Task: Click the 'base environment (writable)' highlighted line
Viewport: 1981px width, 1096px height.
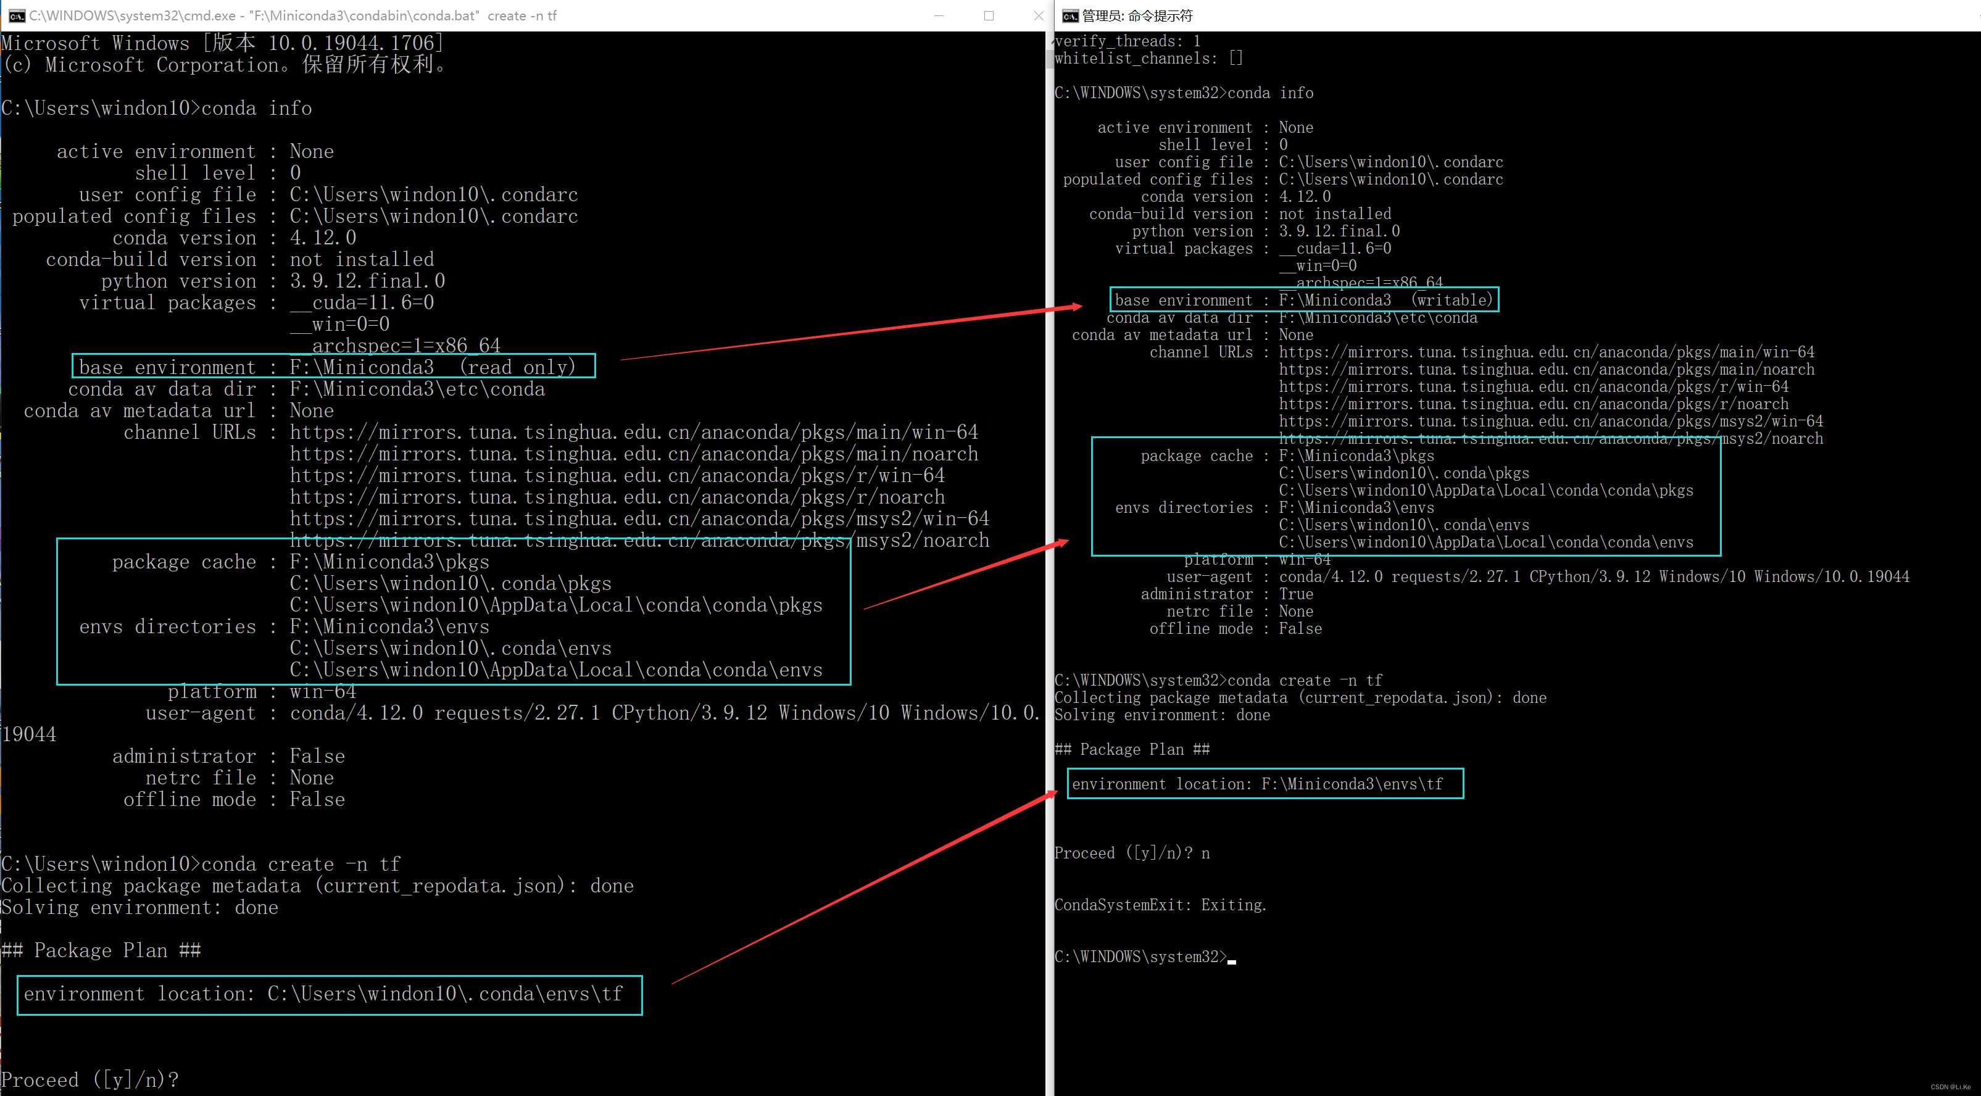Action: click(x=1303, y=300)
